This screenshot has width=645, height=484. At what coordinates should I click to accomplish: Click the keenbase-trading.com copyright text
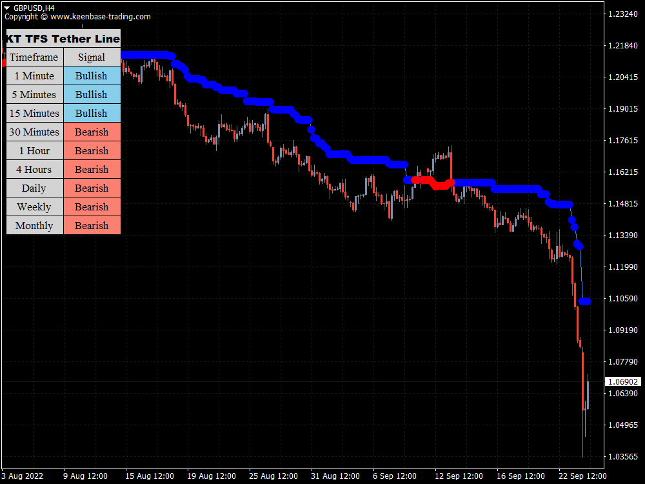coord(78,17)
